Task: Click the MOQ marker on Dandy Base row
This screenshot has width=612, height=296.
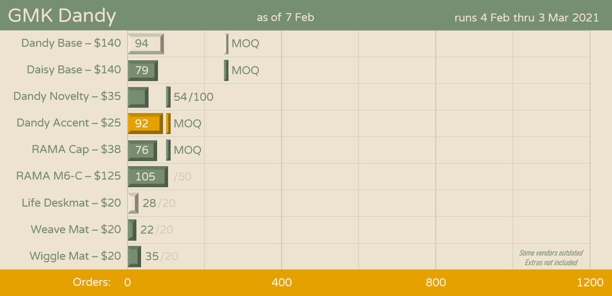Action: [x=226, y=43]
